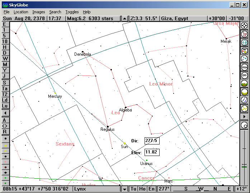Screen dimensions: 250x193
Task: Open the Search menu
Action: point(55,12)
